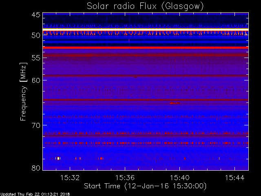Click the bright white burst near 78 MHz

coord(59,158)
